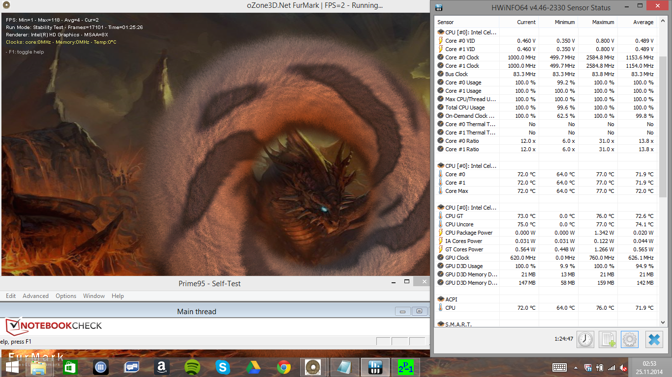Open the Windows Store taskbar icon

point(70,367)
